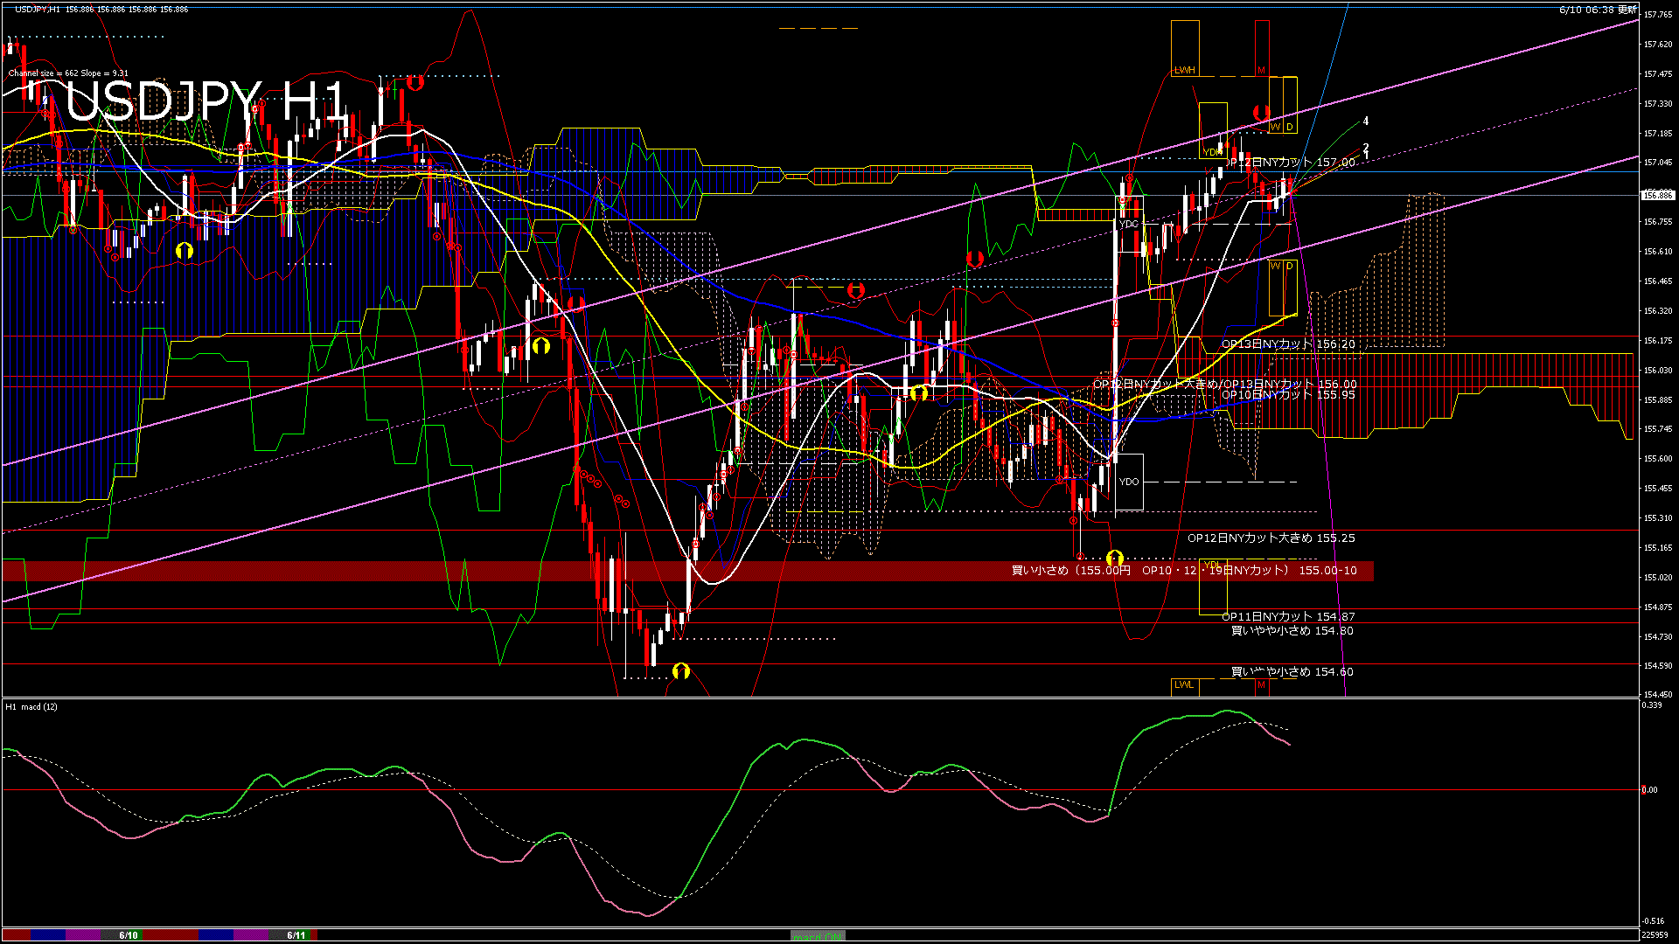Click the 買いやや小さめ 154.60 label
Image resolution: width=1679 pixels, height=944 pixels.
[x=1292, y=672]
